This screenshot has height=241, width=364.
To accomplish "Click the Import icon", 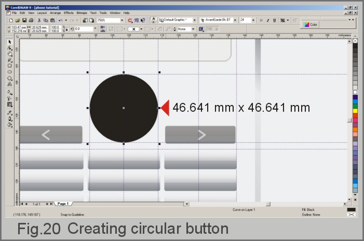I will (x=85, y=20).
